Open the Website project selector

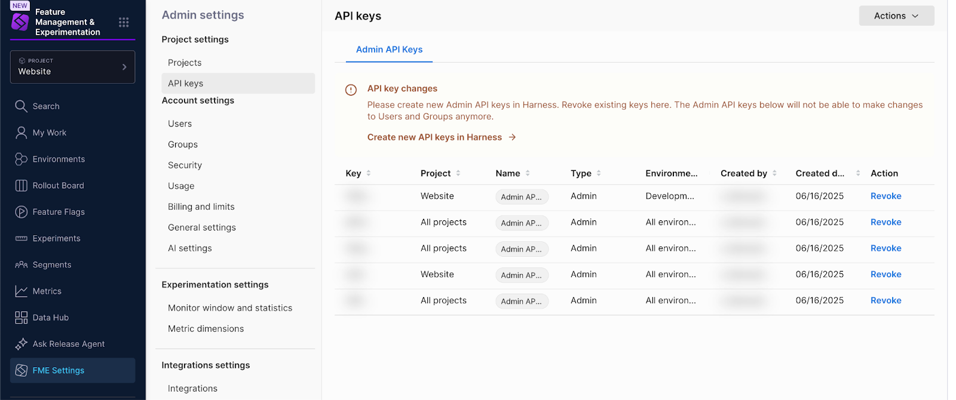(72, 67)
